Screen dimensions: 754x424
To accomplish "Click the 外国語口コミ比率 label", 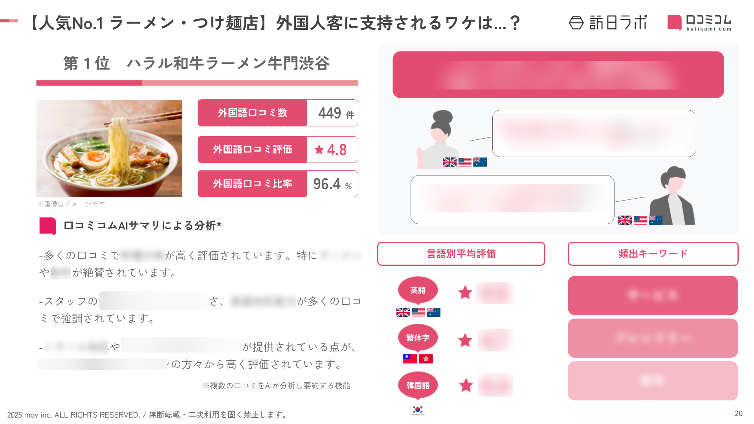I will 252,184.
